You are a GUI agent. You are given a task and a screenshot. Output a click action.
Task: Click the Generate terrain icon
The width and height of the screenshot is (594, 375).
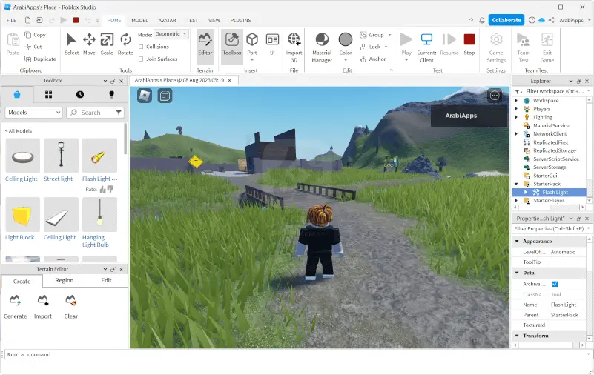click(15, 301)
